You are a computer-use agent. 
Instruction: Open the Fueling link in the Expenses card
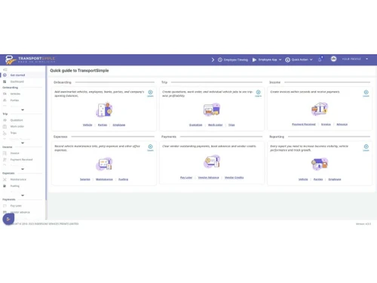point(124,179)
